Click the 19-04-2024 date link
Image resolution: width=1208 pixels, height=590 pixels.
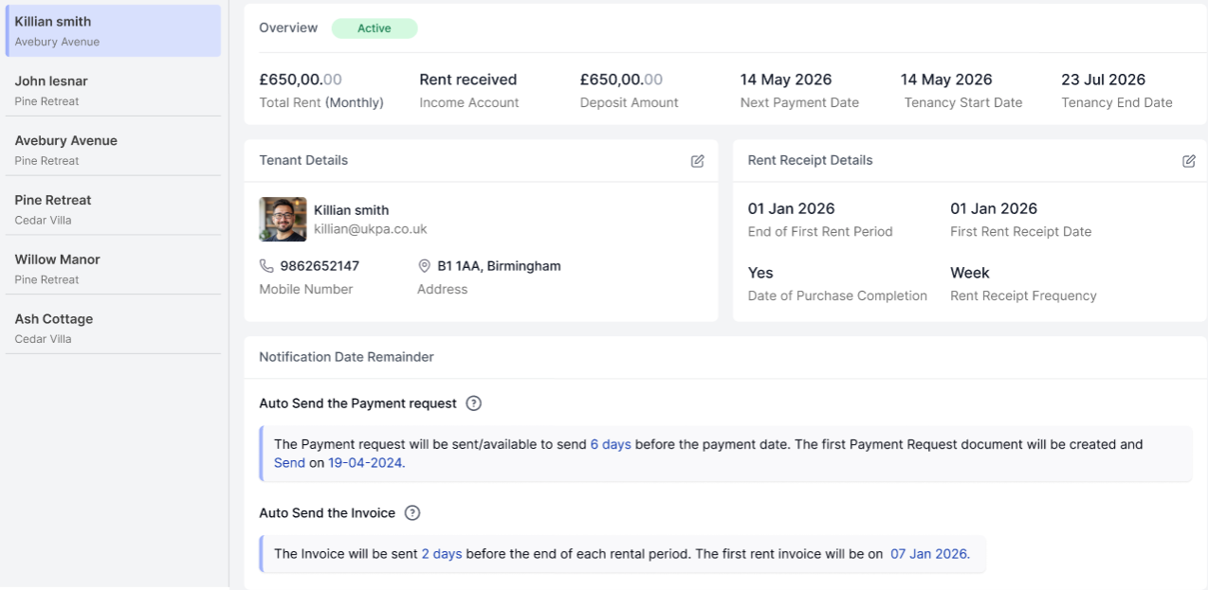click(x=365, y=463)
